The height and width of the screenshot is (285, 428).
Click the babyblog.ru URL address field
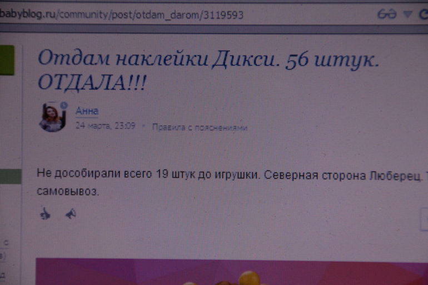[x=122, y=15]
